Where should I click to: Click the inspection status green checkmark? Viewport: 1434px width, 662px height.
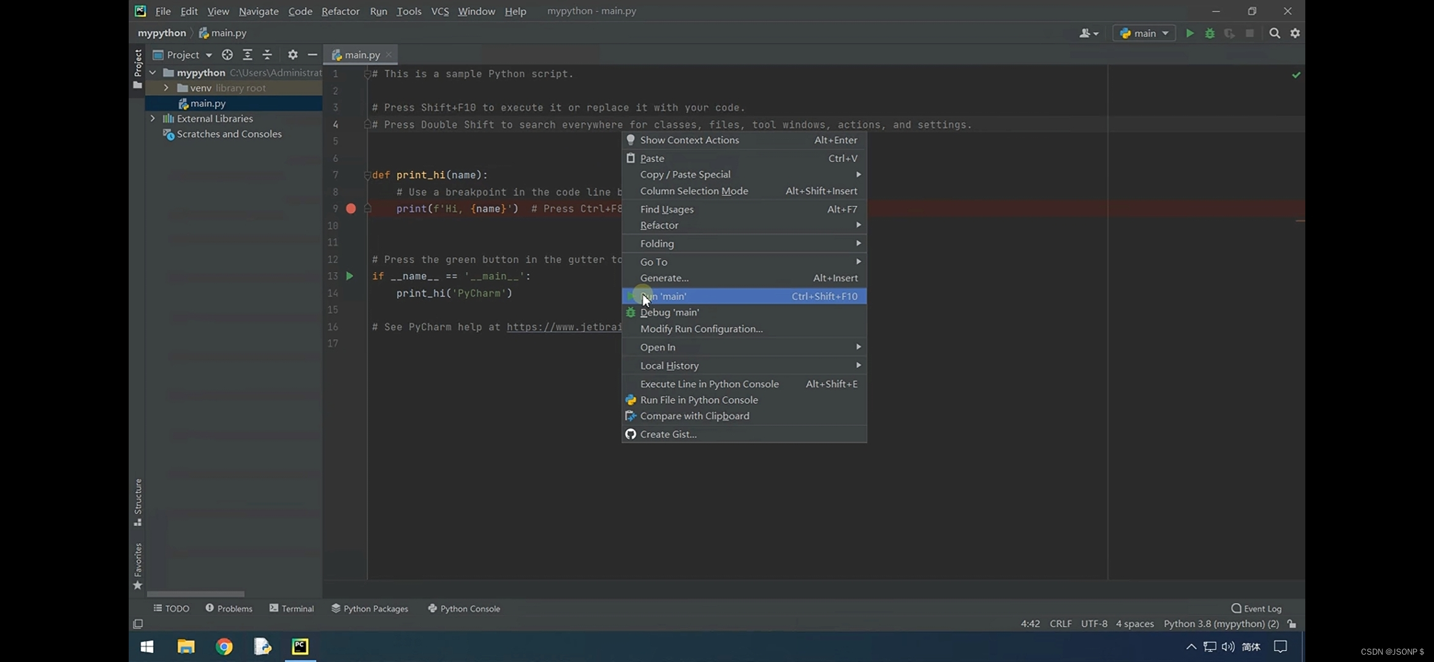click(x=1296, y=75)
